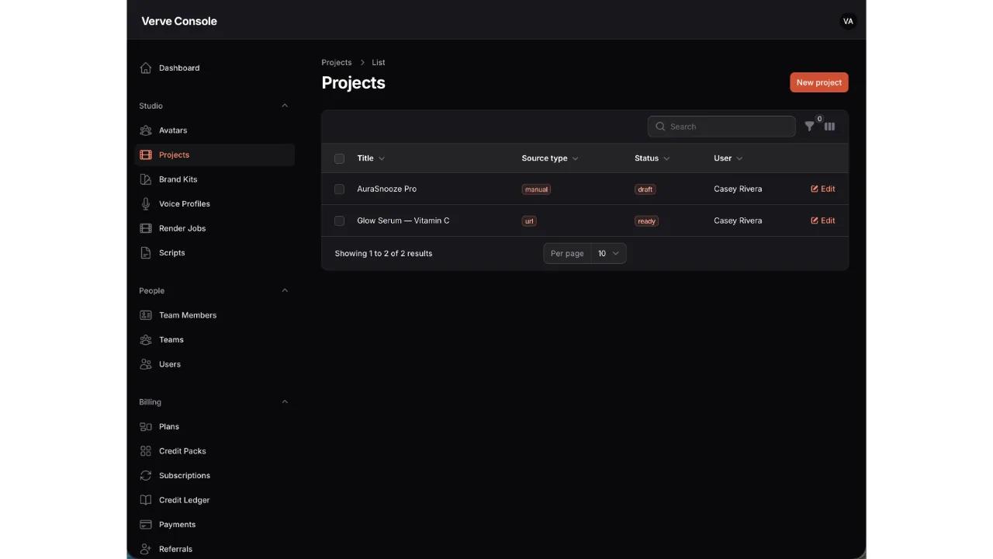Viewport: 993px width, 559px height.
Task: Click the Plans icon in Billing
Action: pyautogui.click(x=145, y=427)
